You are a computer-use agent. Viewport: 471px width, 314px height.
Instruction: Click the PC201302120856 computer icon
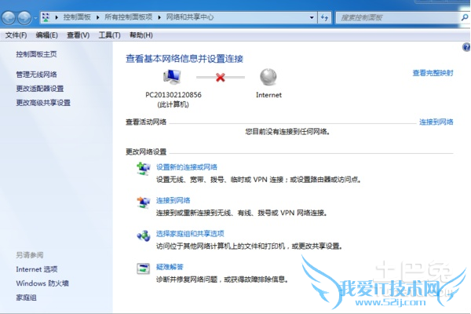point(173,77)
